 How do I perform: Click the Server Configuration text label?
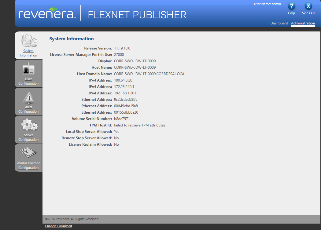click(x=28, y=137)
